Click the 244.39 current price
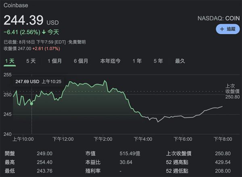This screenshot has height=177, width=242. click(23, 20)
